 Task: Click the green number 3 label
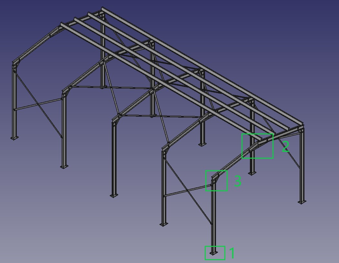coord(238,181)
